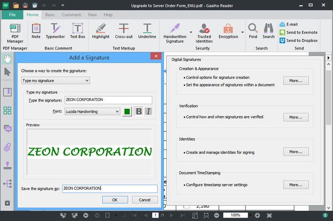This screenshot has width=333, height=221.
Task: Activate the Highlight markup tool
Action: (x=101, y=31)
